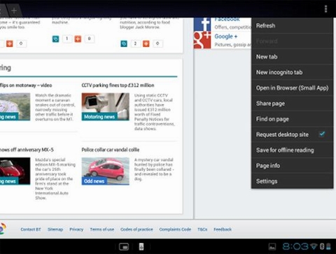
Task: Toggle Request desktop site checkbox
Action: coord(322,134)
